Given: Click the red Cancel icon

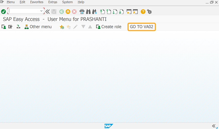Looking at the screenshot, I should coord(74,12).
